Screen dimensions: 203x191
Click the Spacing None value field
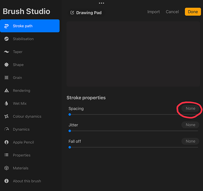point(190,109)
